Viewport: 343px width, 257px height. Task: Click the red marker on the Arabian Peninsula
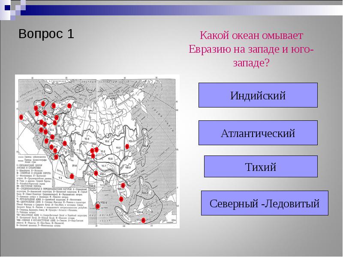(x=72, y=176)
